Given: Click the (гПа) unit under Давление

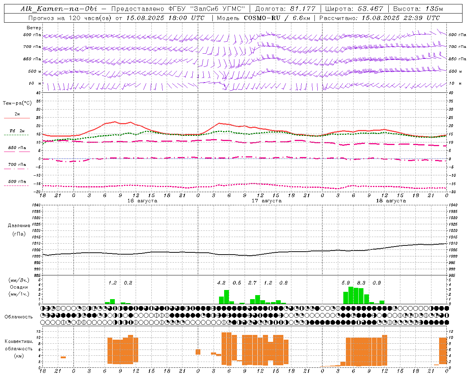Looking at the screenshot, I should point(19,234).
